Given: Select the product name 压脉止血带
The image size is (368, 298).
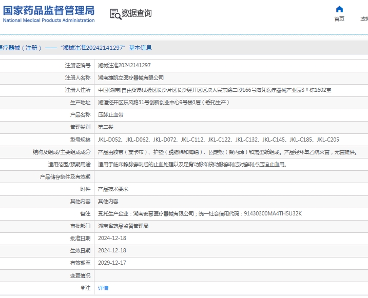Looking at the screenshot, I should (x=110, y=115).
